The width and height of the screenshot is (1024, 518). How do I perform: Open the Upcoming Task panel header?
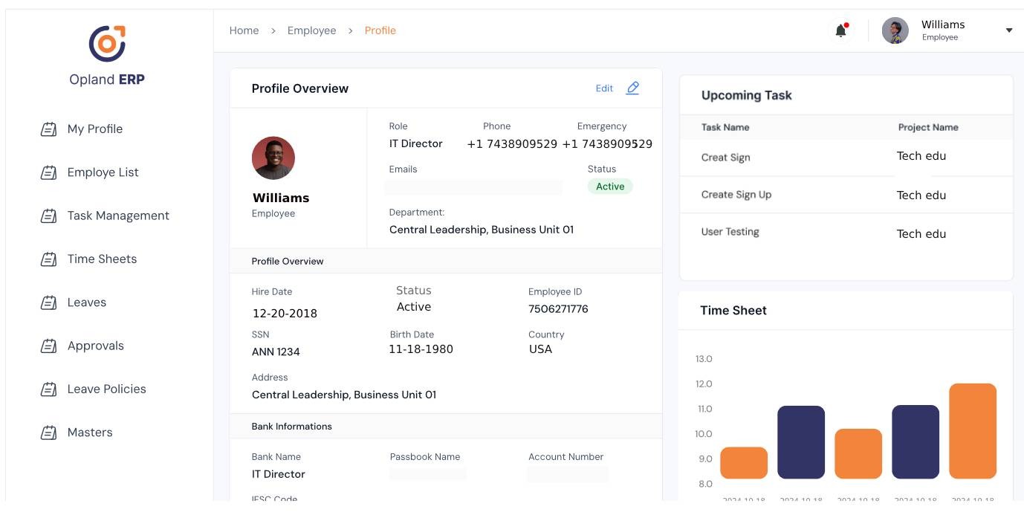click(x=746, y=95)
